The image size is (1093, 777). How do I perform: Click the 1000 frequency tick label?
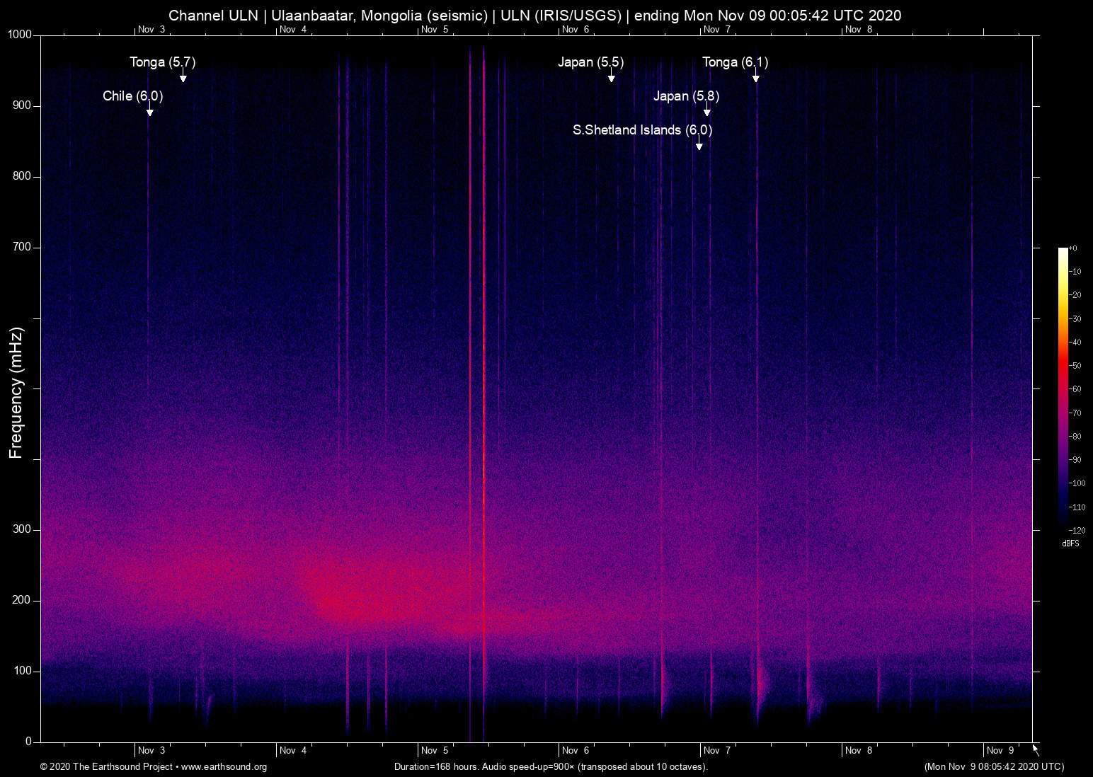[18, 33]
